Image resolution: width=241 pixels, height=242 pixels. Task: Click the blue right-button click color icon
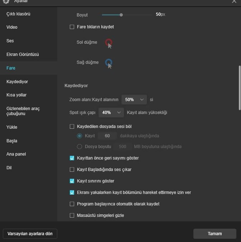109,63
